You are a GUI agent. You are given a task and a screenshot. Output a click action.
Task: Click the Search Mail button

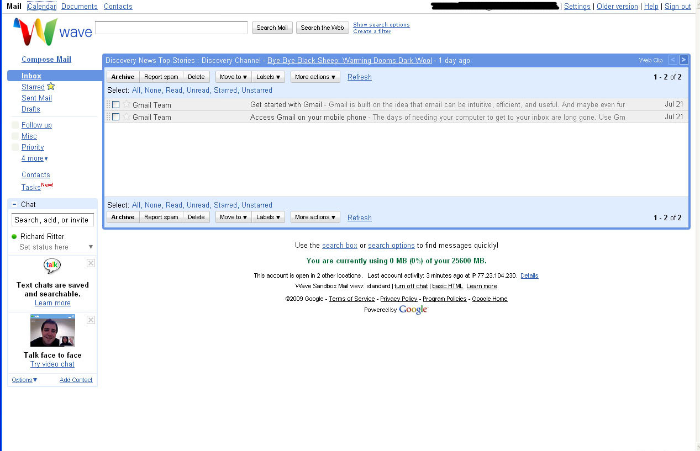click(x=272, y=28)
